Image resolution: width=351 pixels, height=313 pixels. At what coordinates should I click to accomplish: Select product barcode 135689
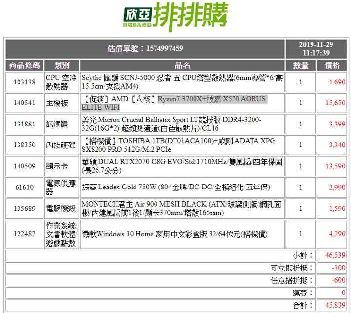click(x=24, y=209)
